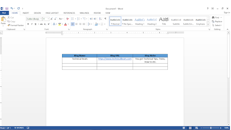Open the Change Case dropdown

coord(61,19)
